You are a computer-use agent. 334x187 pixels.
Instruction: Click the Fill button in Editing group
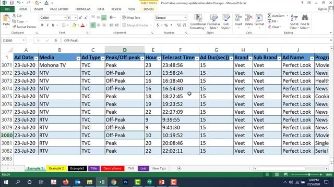(273, 21)
